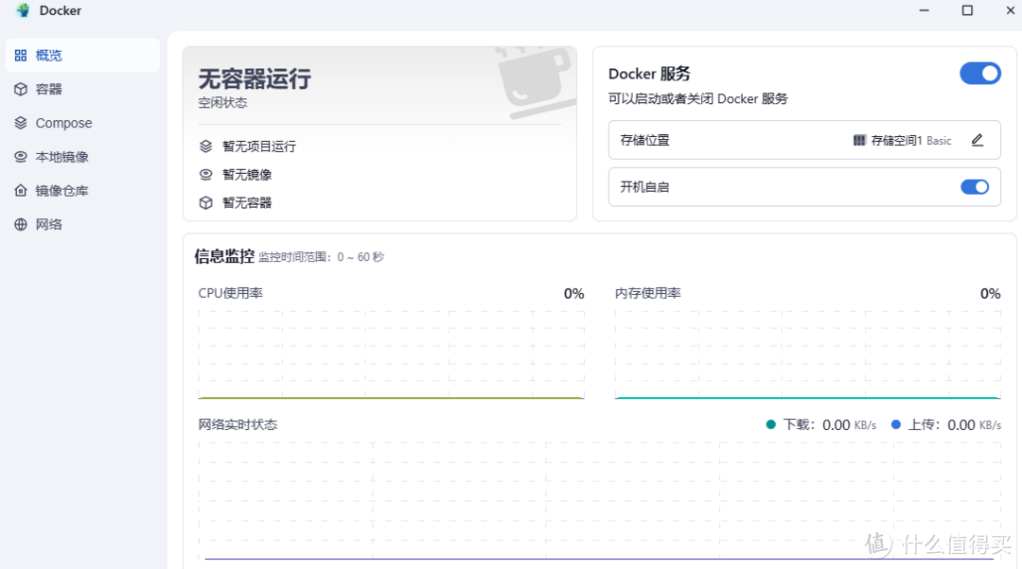Disable the 开机自启 switch
The image size is (1022, 569).
coord(975,186)
